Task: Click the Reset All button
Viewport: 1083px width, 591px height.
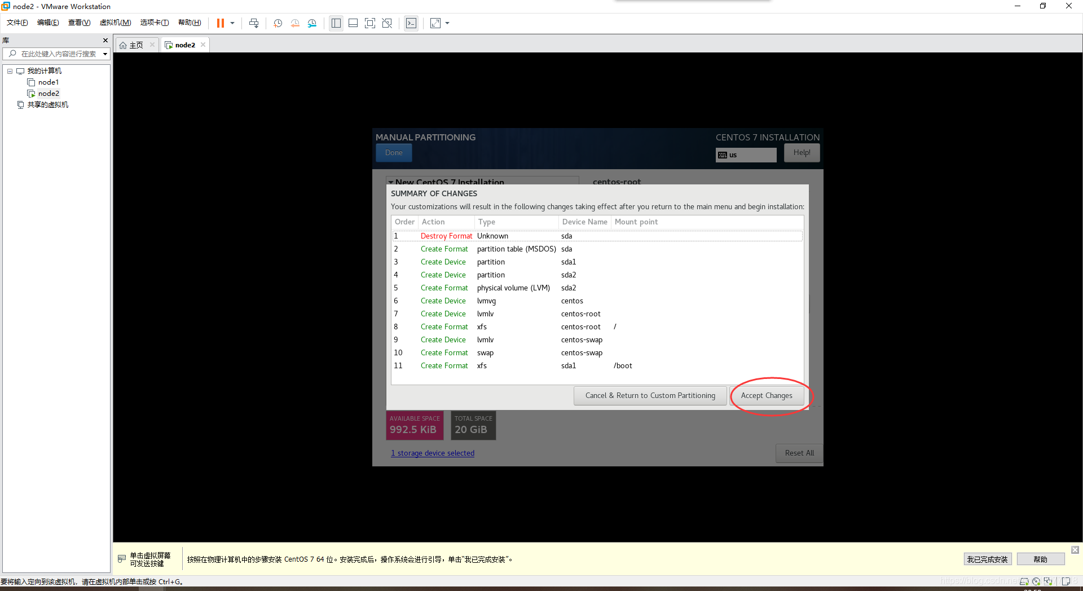Action: [x=799, y=453]
